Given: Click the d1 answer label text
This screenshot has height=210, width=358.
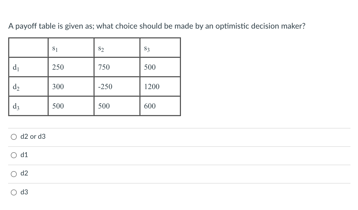Looking at the screenshot, I should pos(25,155).
